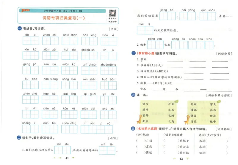Click the blank parentheses before 的彩虹
This screenshot has width=238, height=165.
click(x=171, y=153)
